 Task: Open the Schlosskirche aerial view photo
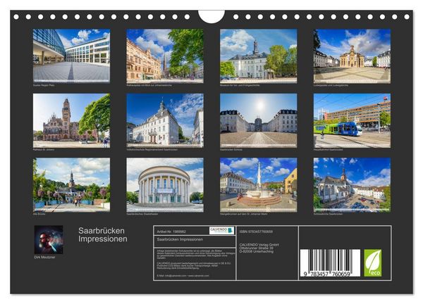pyautogui.click(x=352, y=184)
